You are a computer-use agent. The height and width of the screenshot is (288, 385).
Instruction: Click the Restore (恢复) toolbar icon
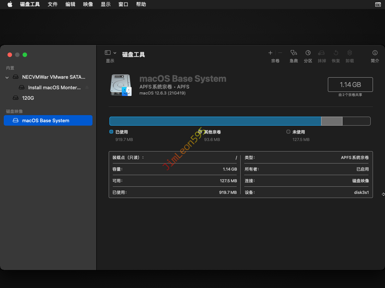pos(336,53)
